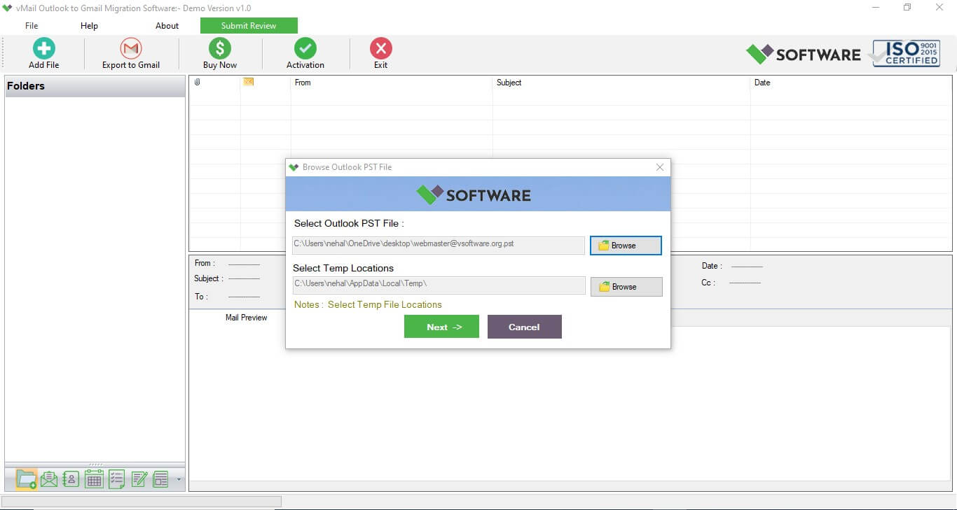Restore the application window
Image resolution: width=957 pixels, height=510 pixels.
[907, 8]
